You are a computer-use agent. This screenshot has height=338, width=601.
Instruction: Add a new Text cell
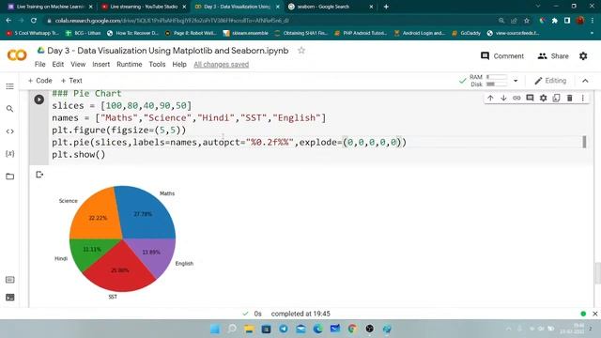(71, 81)
